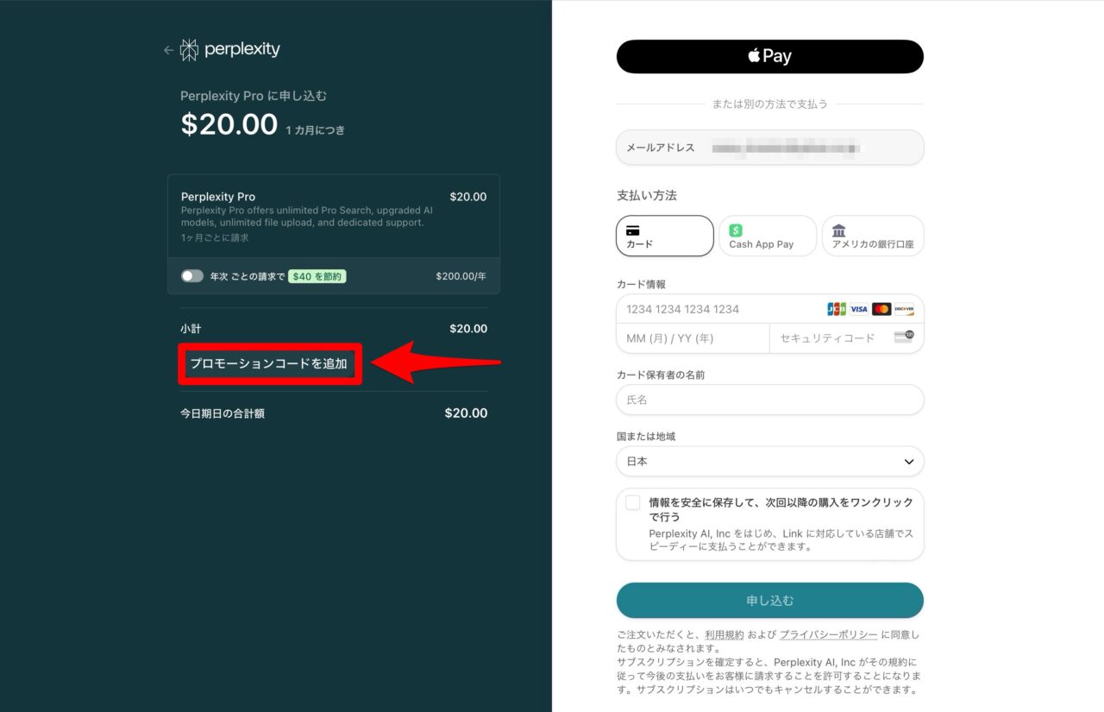Check the box to save payment info
1104x712 pixels.
(632, 501)
